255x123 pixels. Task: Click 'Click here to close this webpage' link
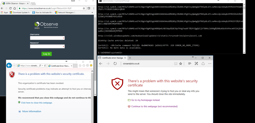point(36,103)
